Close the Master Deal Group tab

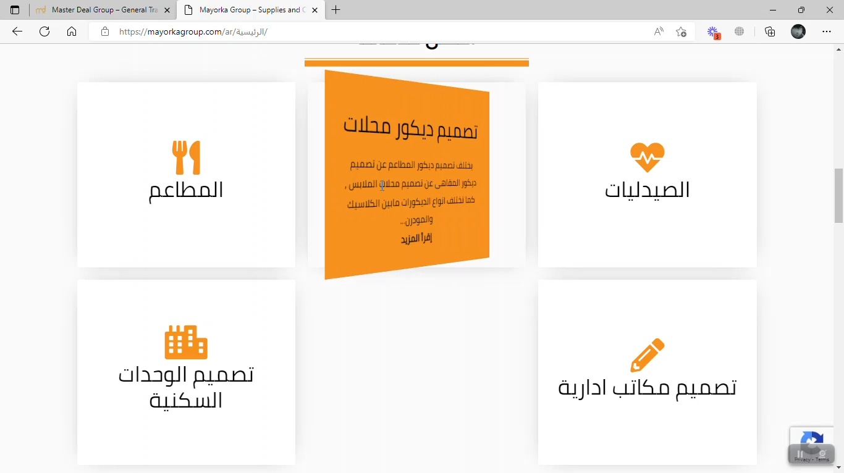click(x=167, y=10)
